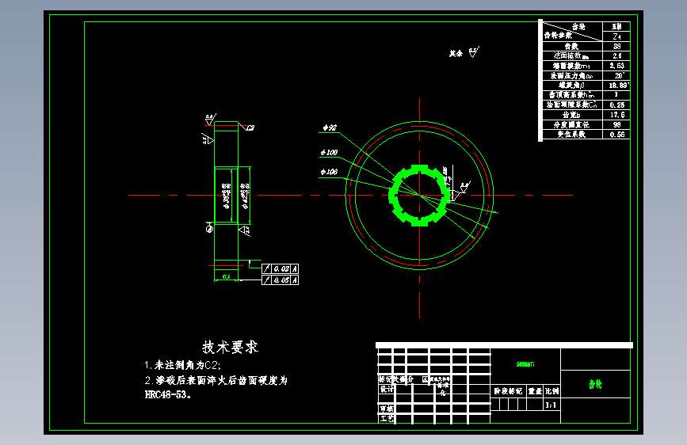Viewport: 687px width, 445px height.
Task: Select the 法面顶隙系数 parameter label
Action: (572, 105)
